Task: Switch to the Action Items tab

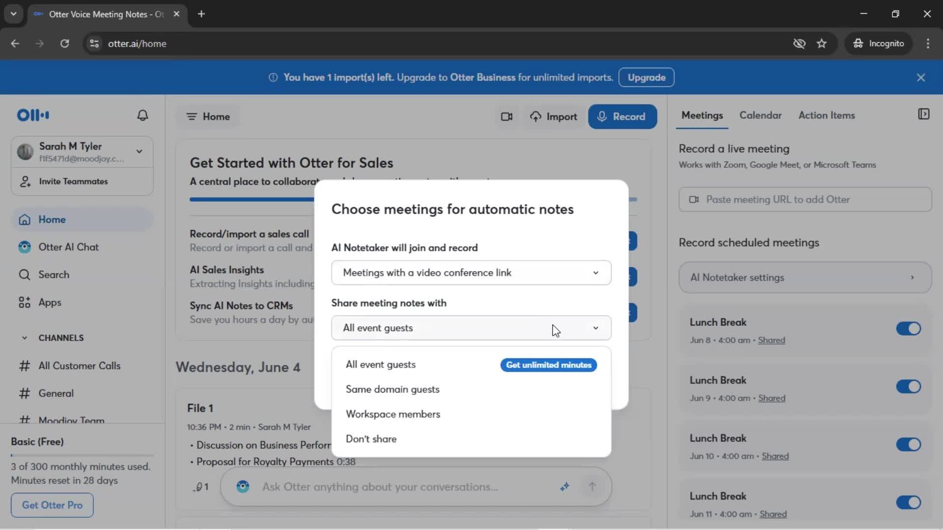Action: click(x=827, y=115)
